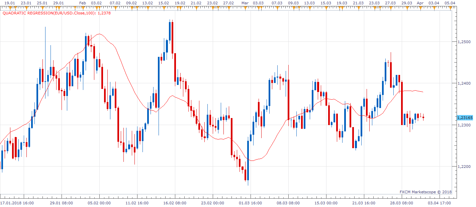
Task: Click the 1,2400 price axis label
Action: point(464,83)
